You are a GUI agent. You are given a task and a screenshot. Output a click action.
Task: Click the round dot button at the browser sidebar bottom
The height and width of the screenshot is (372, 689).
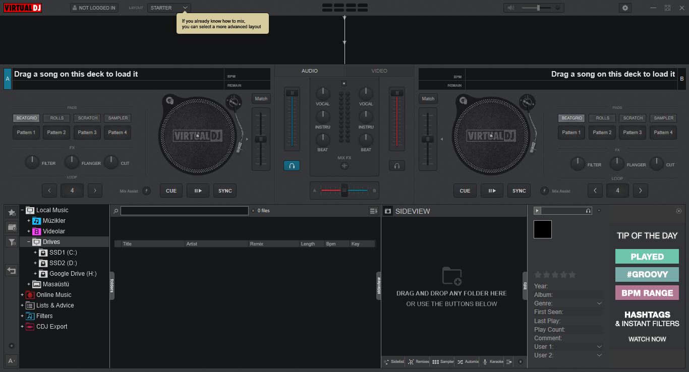(12, 346)
